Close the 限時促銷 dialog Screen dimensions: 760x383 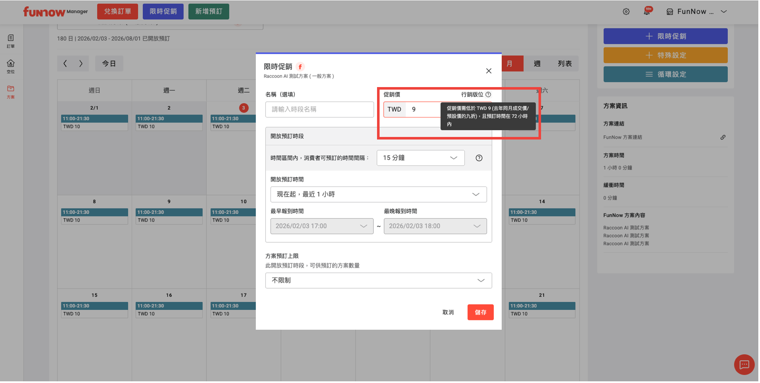click(x=489, y=71)
